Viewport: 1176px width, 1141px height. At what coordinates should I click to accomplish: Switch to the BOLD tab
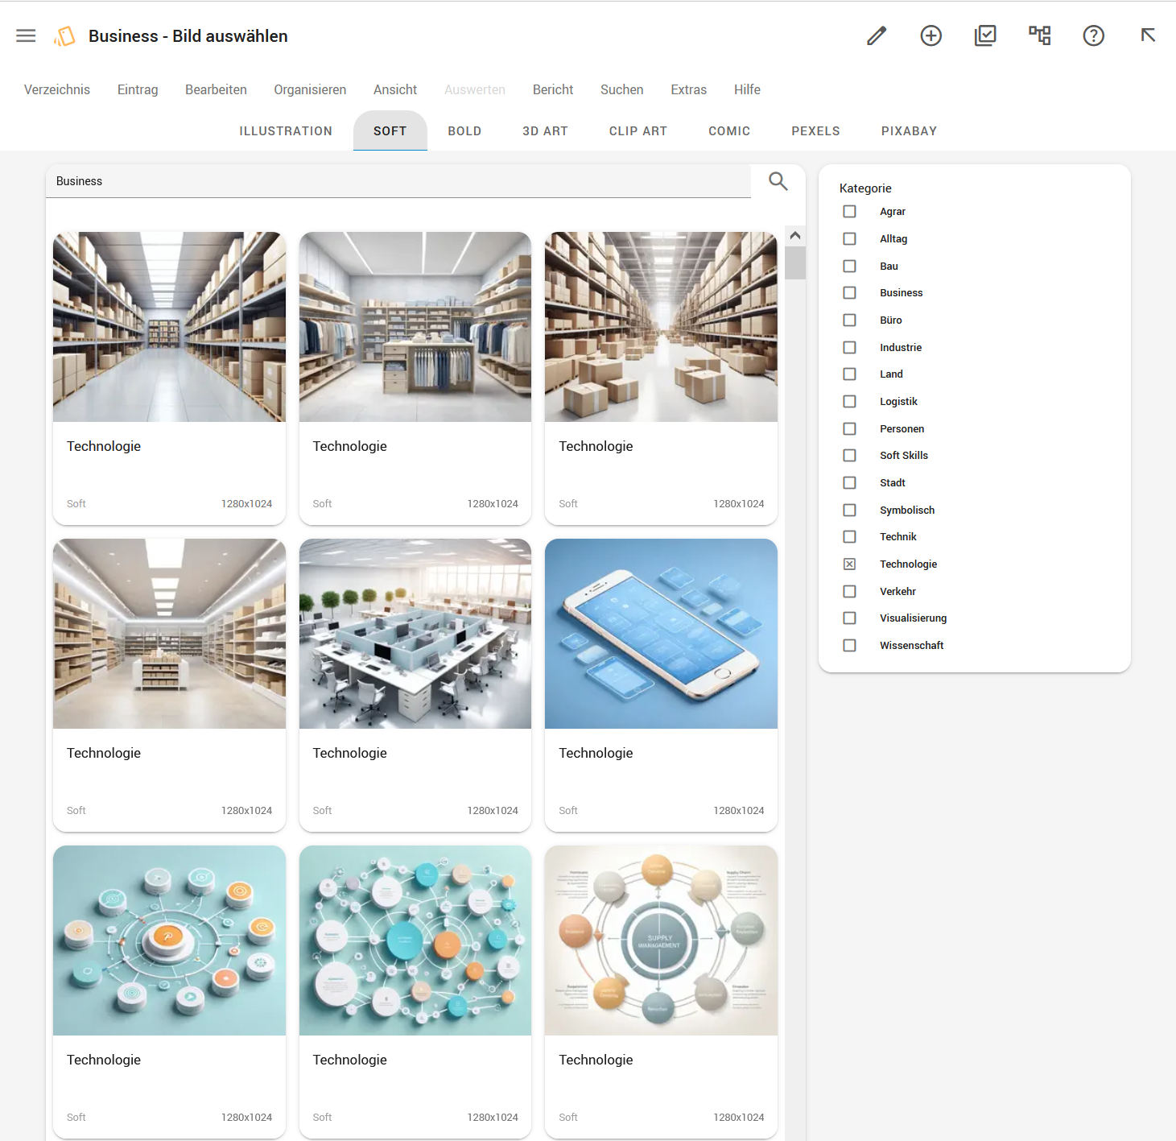464,131
